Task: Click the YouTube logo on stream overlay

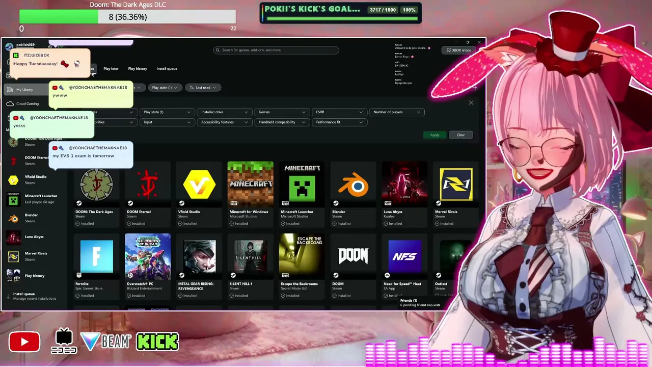Action: [x=24, y=342]
